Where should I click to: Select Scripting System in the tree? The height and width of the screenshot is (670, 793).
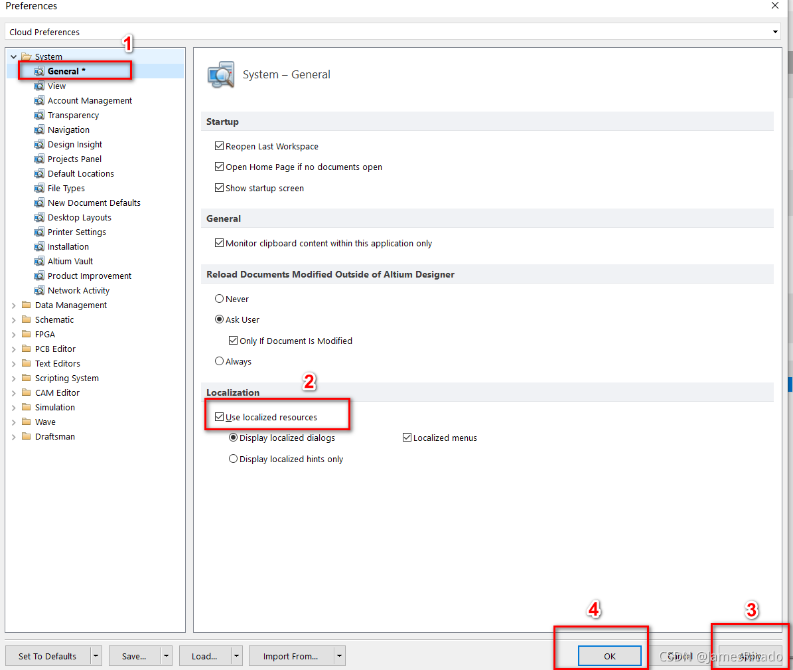click(x=67, y=378)
